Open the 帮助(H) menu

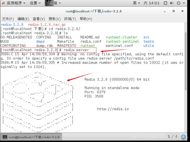coord(86,19)
